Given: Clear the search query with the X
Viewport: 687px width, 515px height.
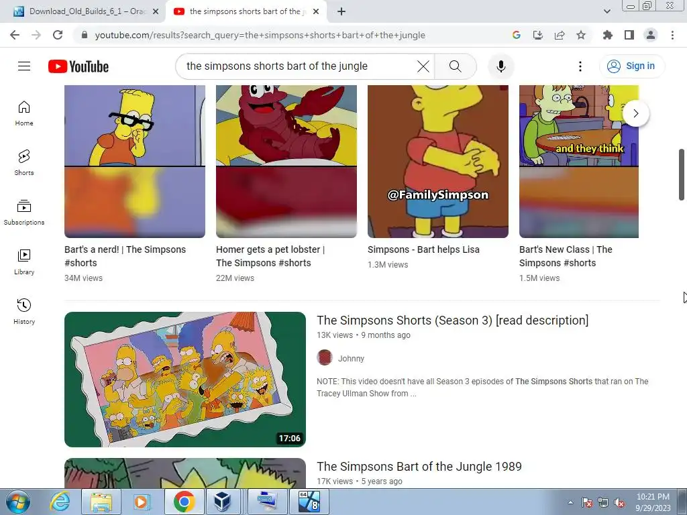Looking at the screenshot, I should pyautogui.click(x=423, y=66).
